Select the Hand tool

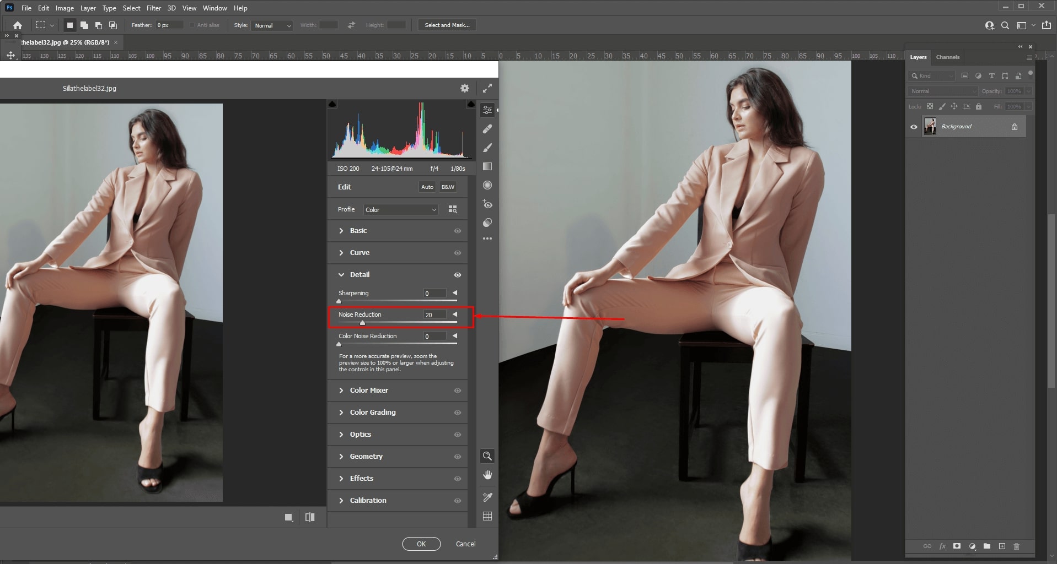[487, 475]
